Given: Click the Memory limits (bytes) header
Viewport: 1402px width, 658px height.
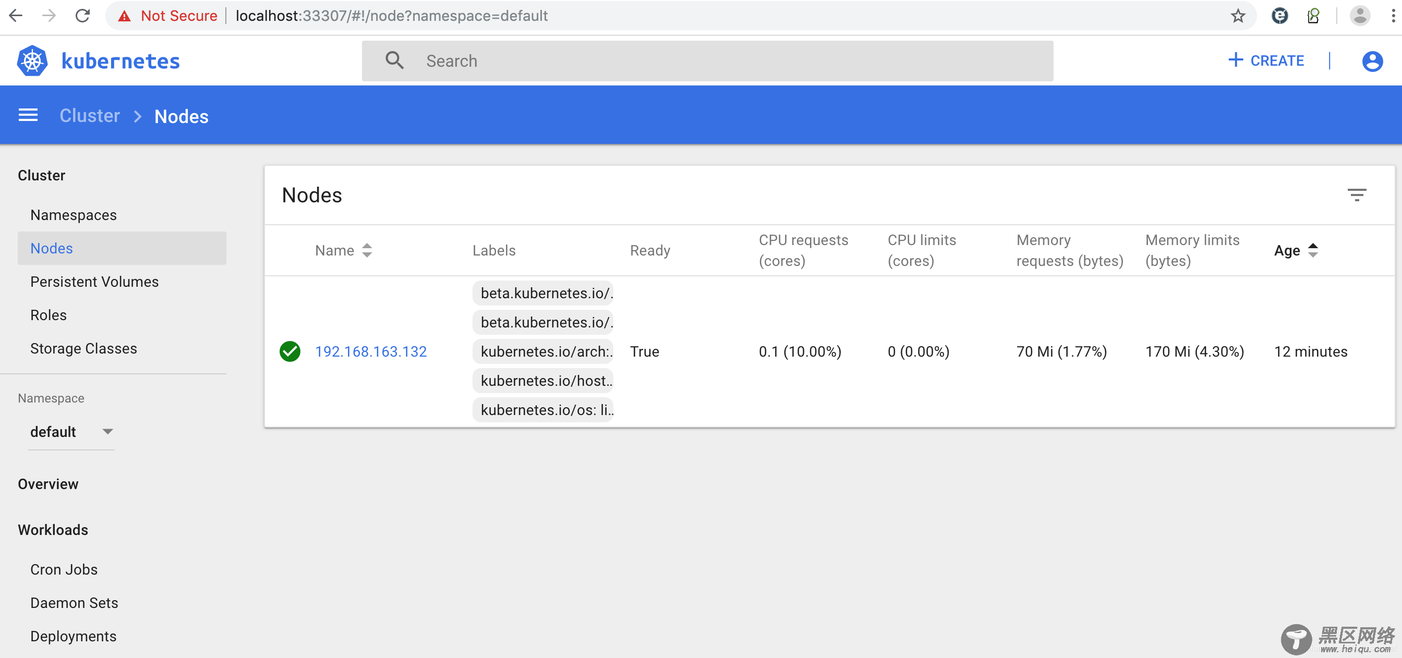Looking at the screenshot, I should point(1192,250).
